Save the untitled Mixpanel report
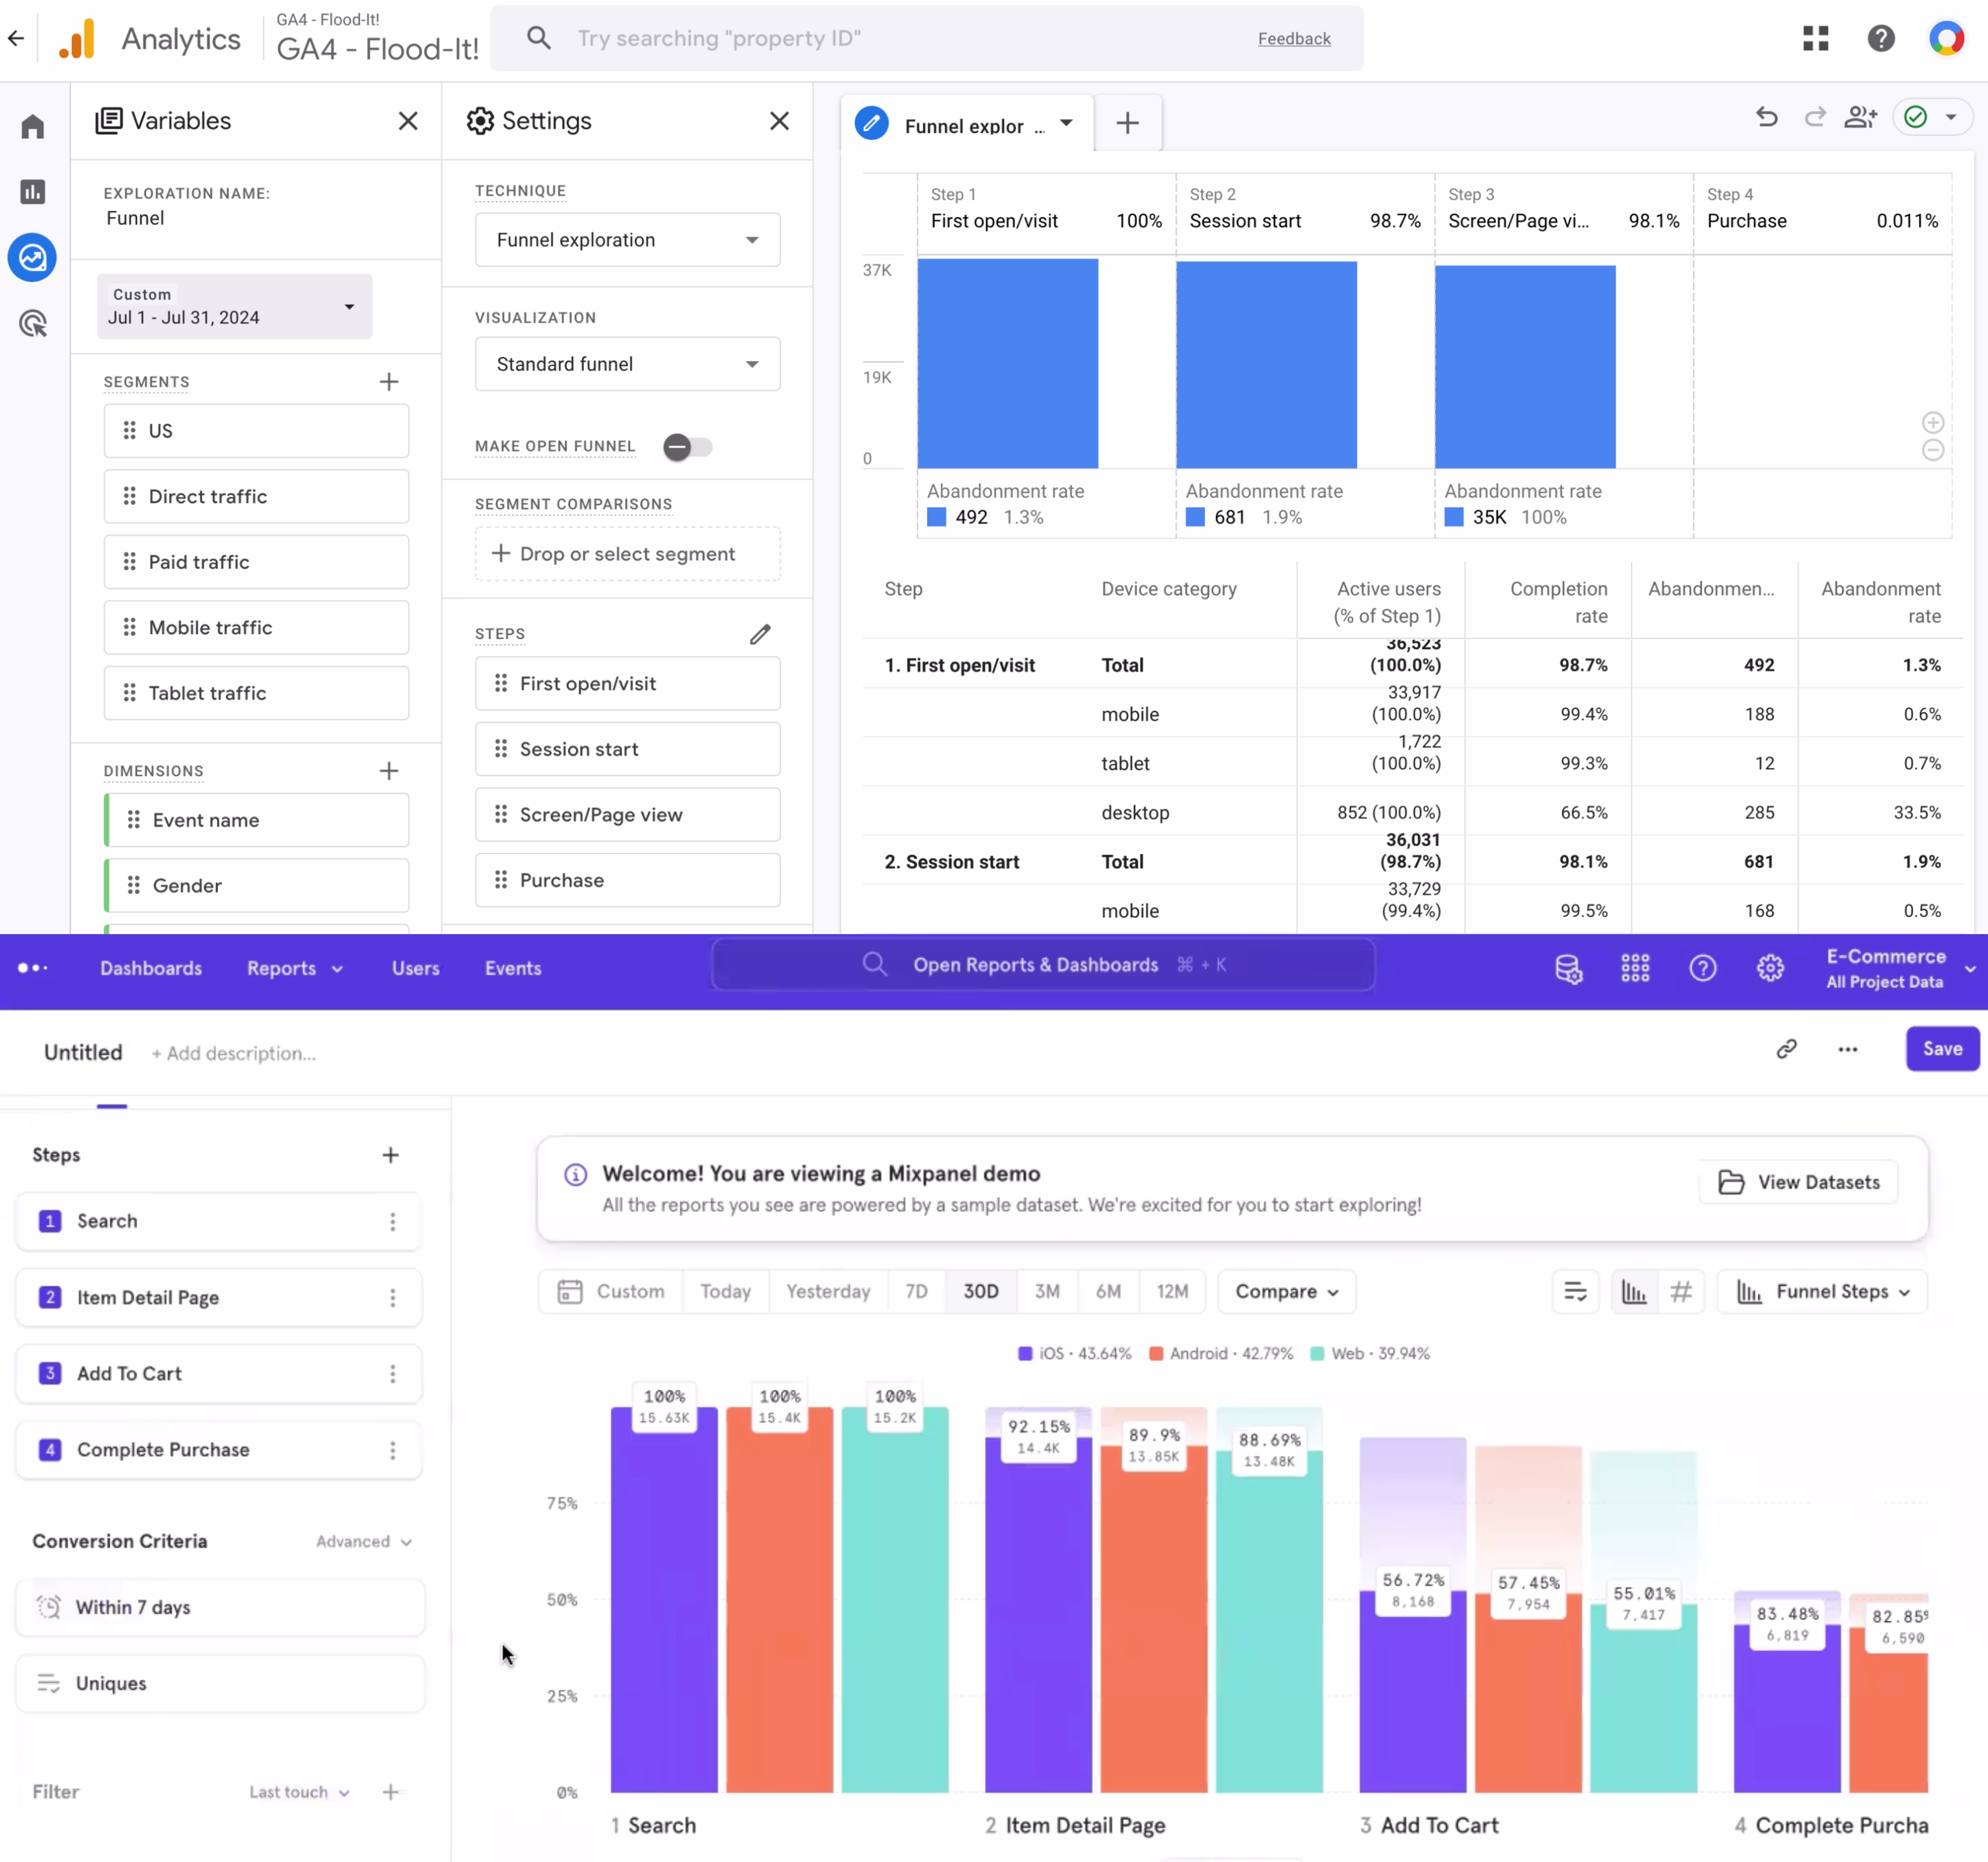This screenshot has height=1862, width=1988. point(1941,1048)
